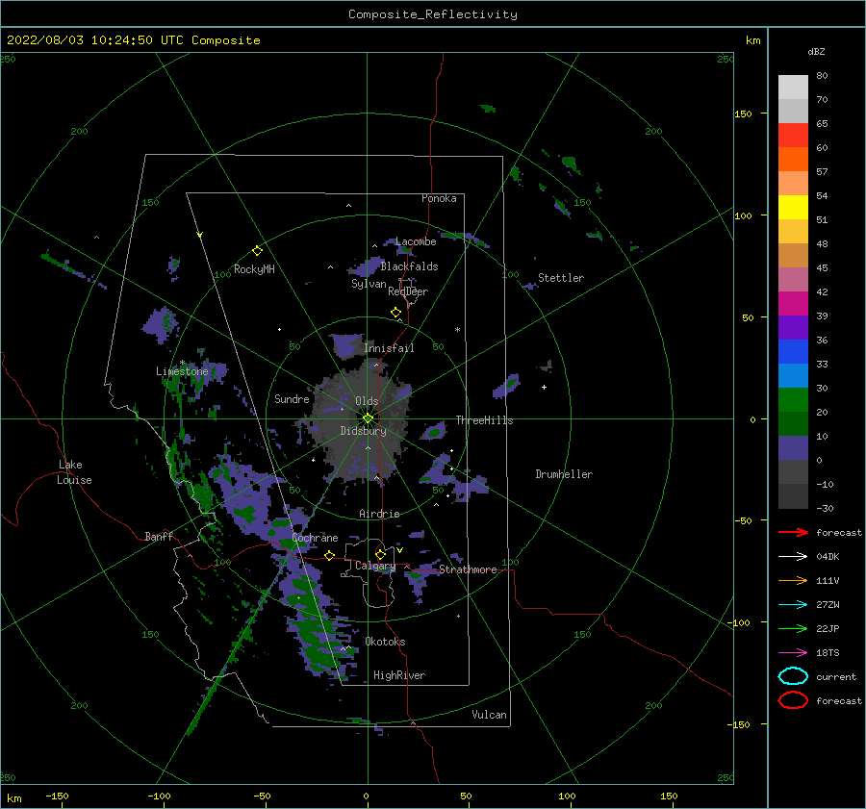This screenshot has width=866, height=809.
Task: Select the green 30 dBZ legend swatch
Action: pyautogui.click(x=793, y=399)
